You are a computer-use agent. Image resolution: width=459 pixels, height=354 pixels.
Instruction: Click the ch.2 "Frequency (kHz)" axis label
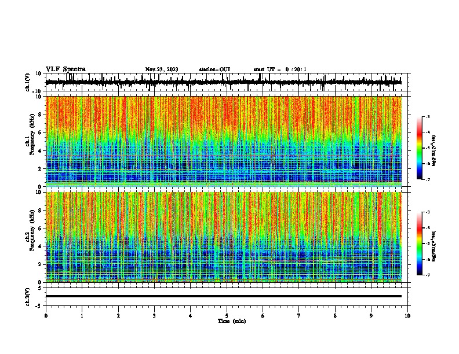click(x=32, y=230)
